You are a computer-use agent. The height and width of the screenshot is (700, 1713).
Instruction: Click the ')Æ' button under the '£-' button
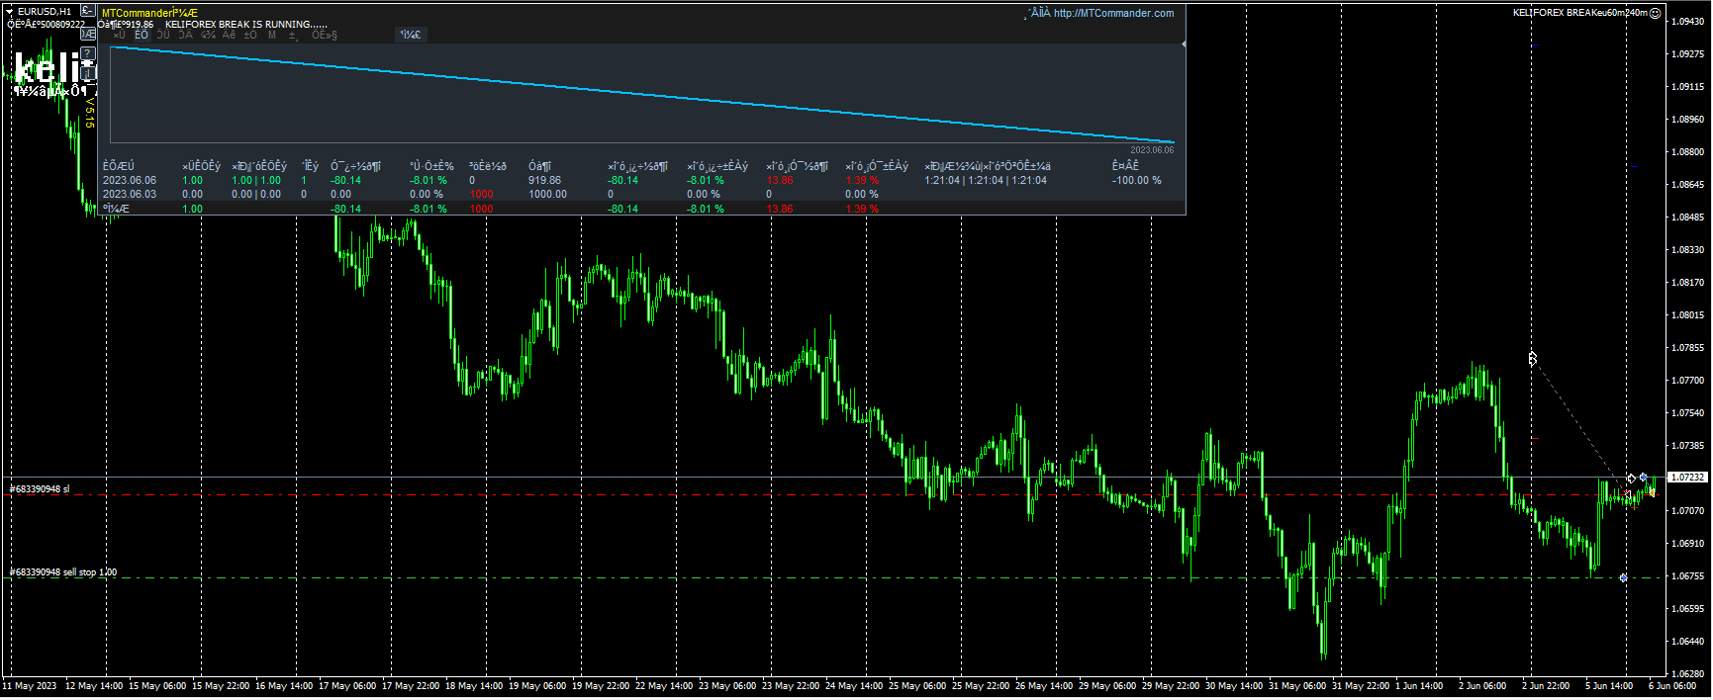(88, 34)
